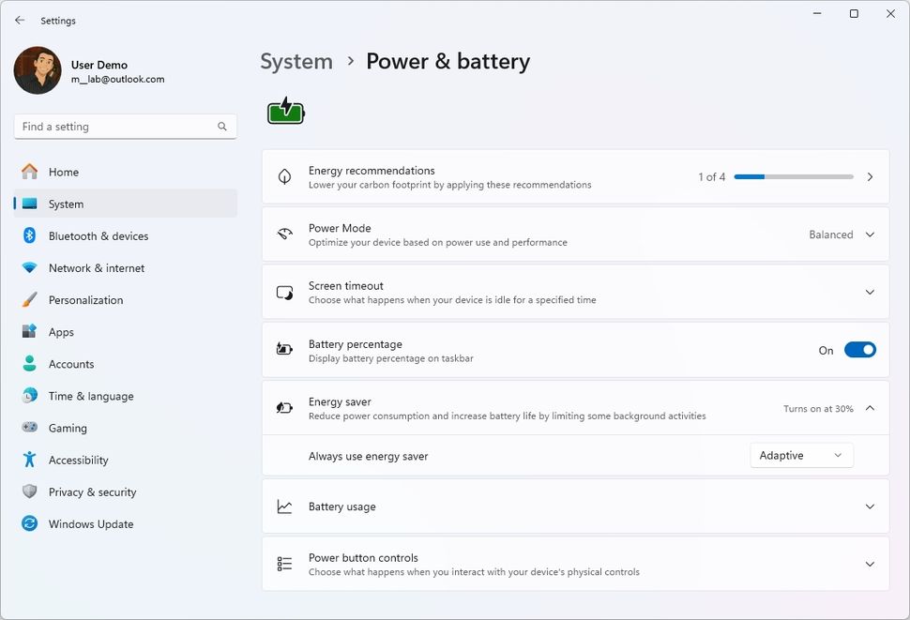Screen dimensions: 910x620
Task: Open Gaming settings using the controller icon
Action: [29, 428]
